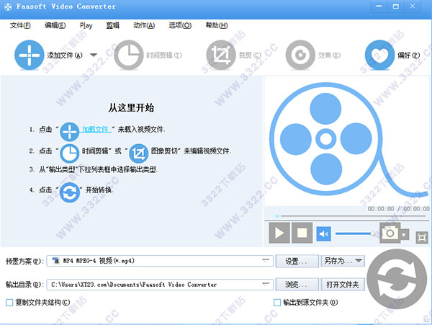
Task: Toggle full screen preview icon
Action: (421, 238)
